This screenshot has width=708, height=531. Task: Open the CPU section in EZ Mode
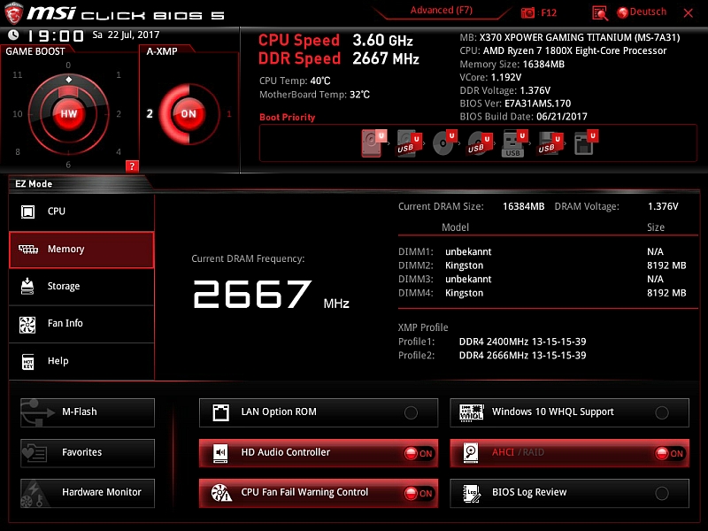click(x=81, y=212)
